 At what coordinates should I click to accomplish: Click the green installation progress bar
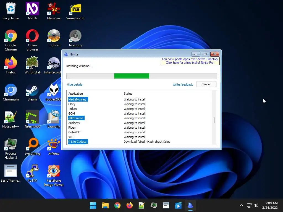[x=132, y=76]
